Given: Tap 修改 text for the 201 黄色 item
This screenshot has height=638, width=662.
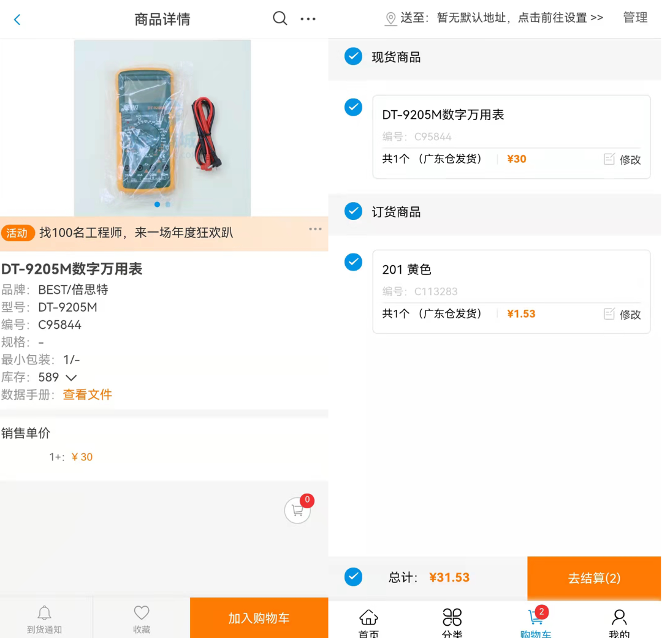Looking at the screenshot, I should click(630, 314).
